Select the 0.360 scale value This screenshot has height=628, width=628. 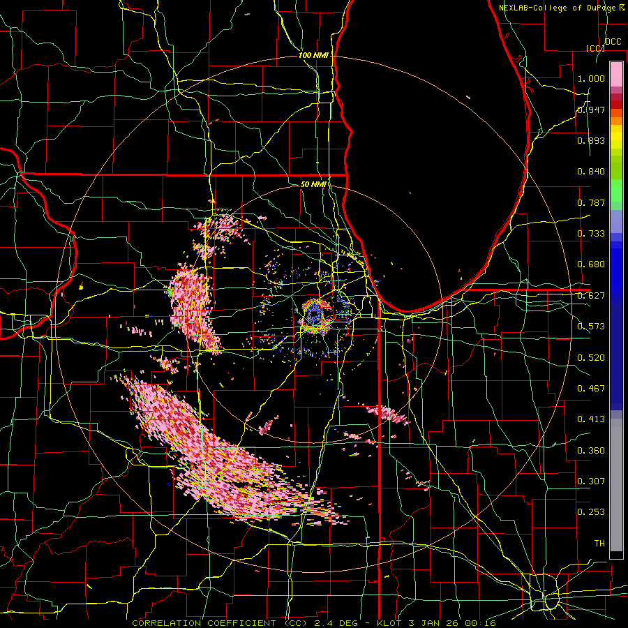click(591, 451)
